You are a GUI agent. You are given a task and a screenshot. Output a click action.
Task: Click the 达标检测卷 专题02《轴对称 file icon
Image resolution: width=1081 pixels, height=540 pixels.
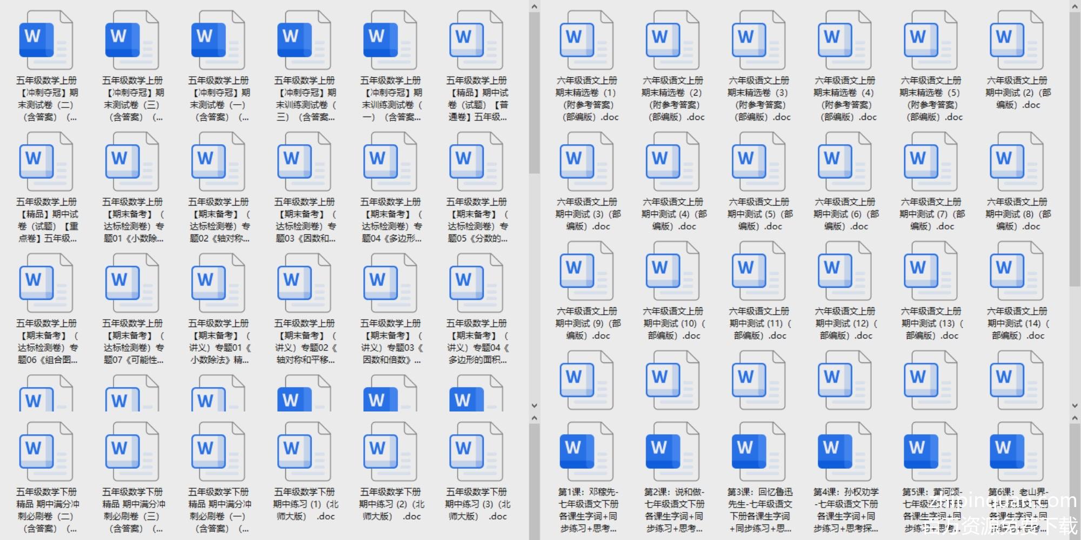(218, 161)
